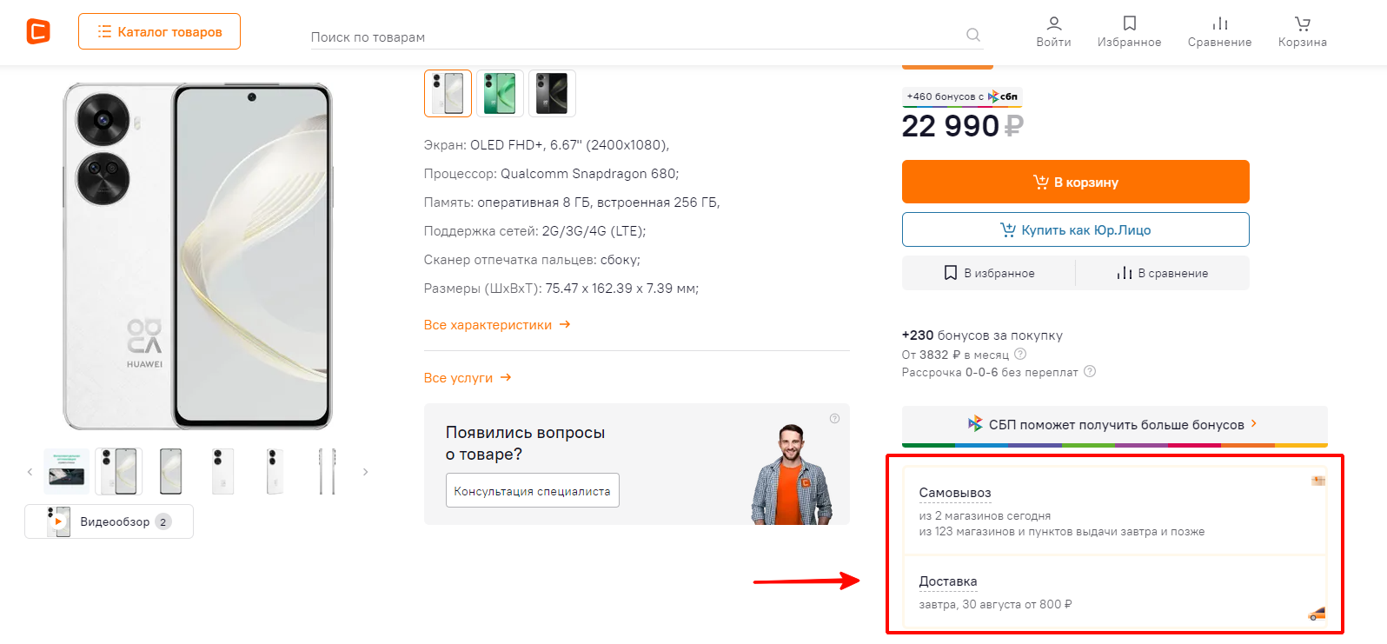Image resolution: width=1387 pixels, height=644 pixels.
Task: Open the Войти account icon
Action: pyautogui.click(x=1053, y=31)
